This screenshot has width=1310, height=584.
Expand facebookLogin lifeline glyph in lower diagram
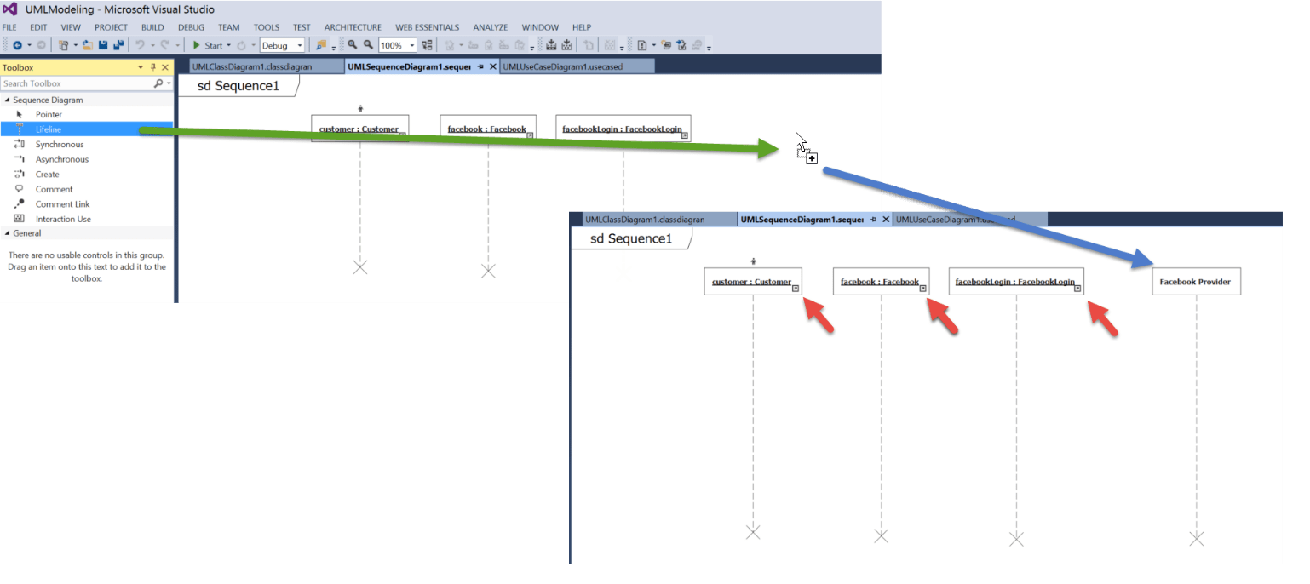pyautogui.click(x=1077, y=289)
